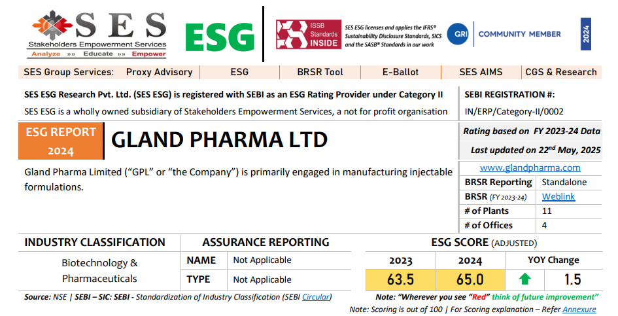Click Biotechnology & Pharmaceuticals industry text
Viewport: 618px width, 316px height.
click(99, 271)
